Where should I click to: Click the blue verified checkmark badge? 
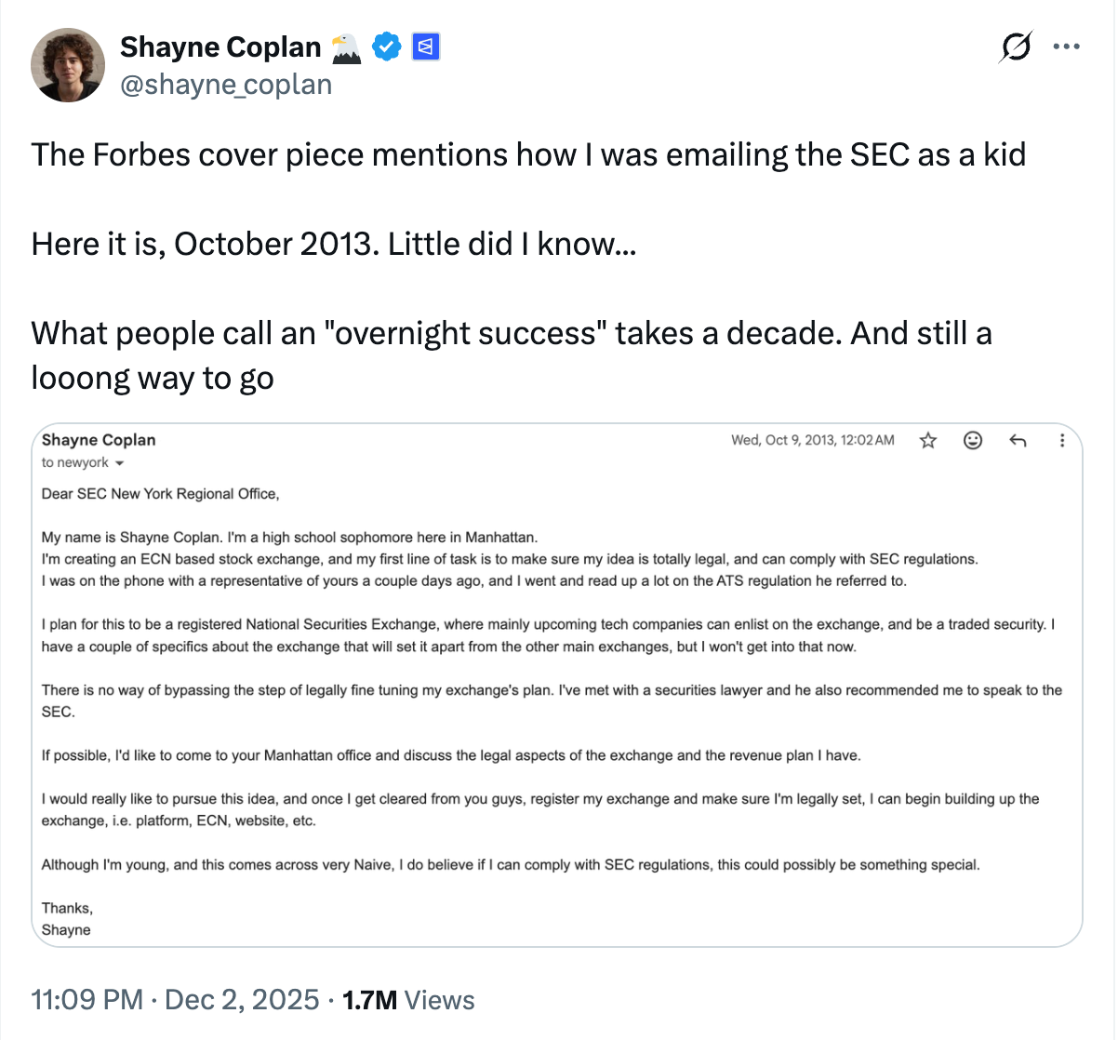[x=386, y=46]
